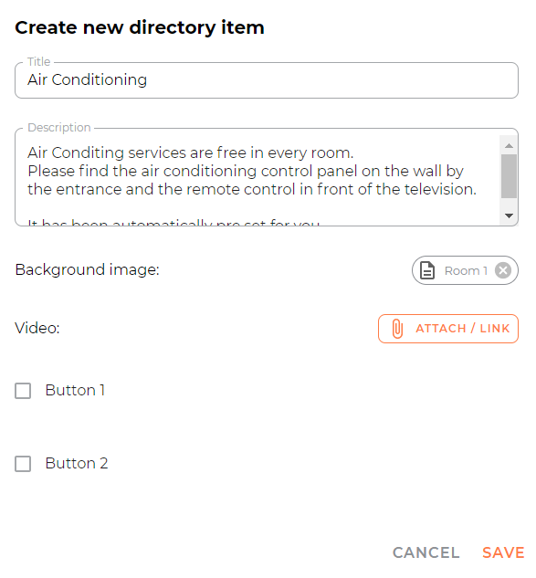Click the Video label

[x=37, y=328]
